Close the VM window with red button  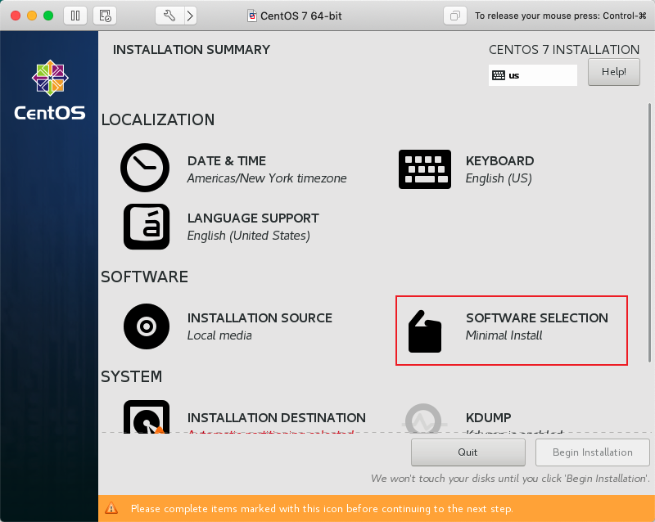click(16, 16)
